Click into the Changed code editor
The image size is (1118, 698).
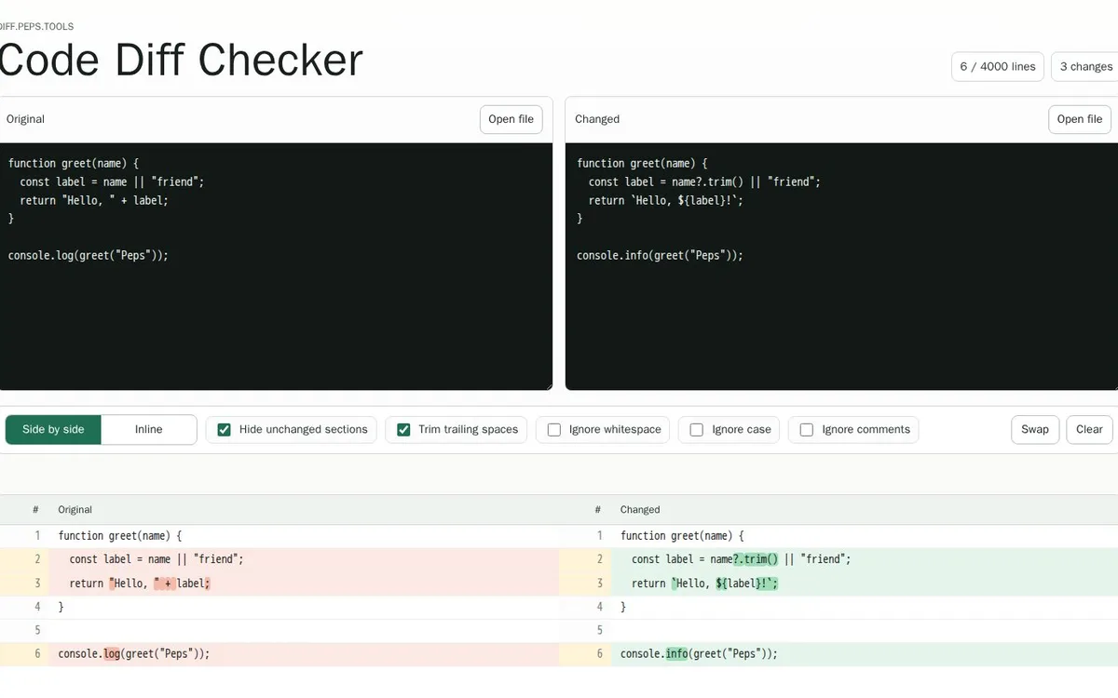click(841, 266)
